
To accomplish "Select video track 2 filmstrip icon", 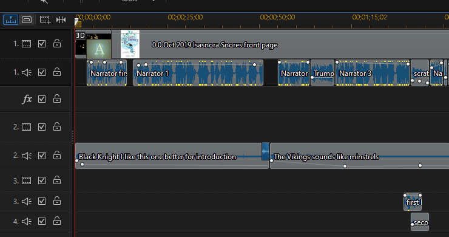I will pos(26,127).
